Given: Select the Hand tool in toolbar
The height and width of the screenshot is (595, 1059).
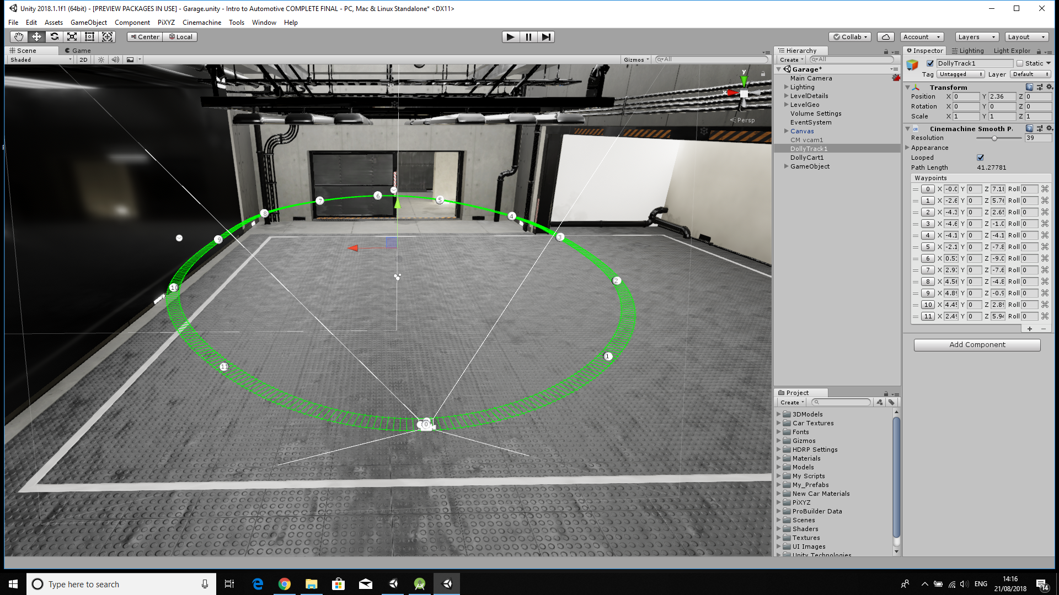Looking at the screenshot, I should (19, 37).
